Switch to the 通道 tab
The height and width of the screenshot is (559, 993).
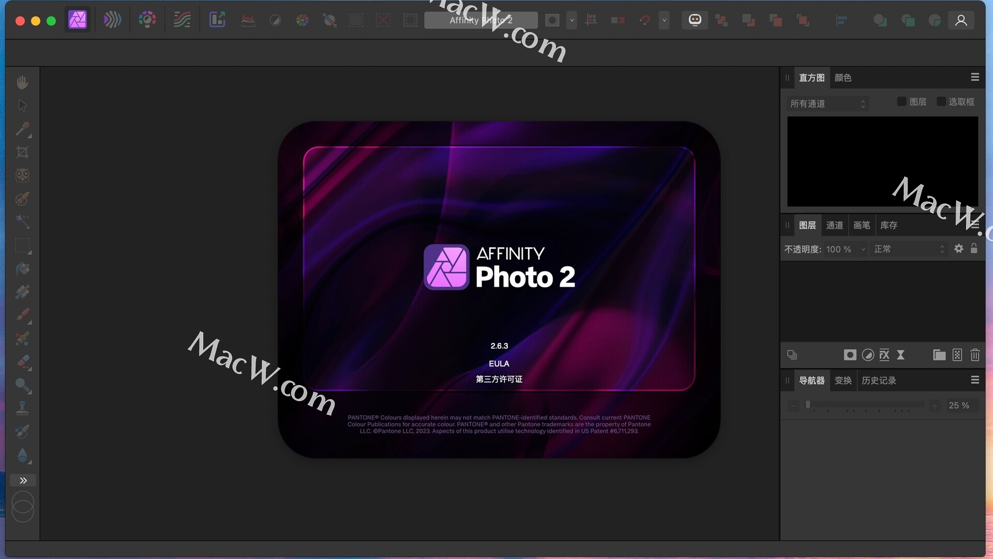[834, 225]
